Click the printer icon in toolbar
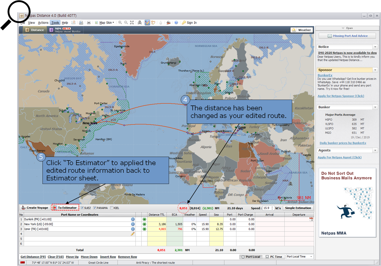Viewport: 381px width, 266px height. pos(89,23)
